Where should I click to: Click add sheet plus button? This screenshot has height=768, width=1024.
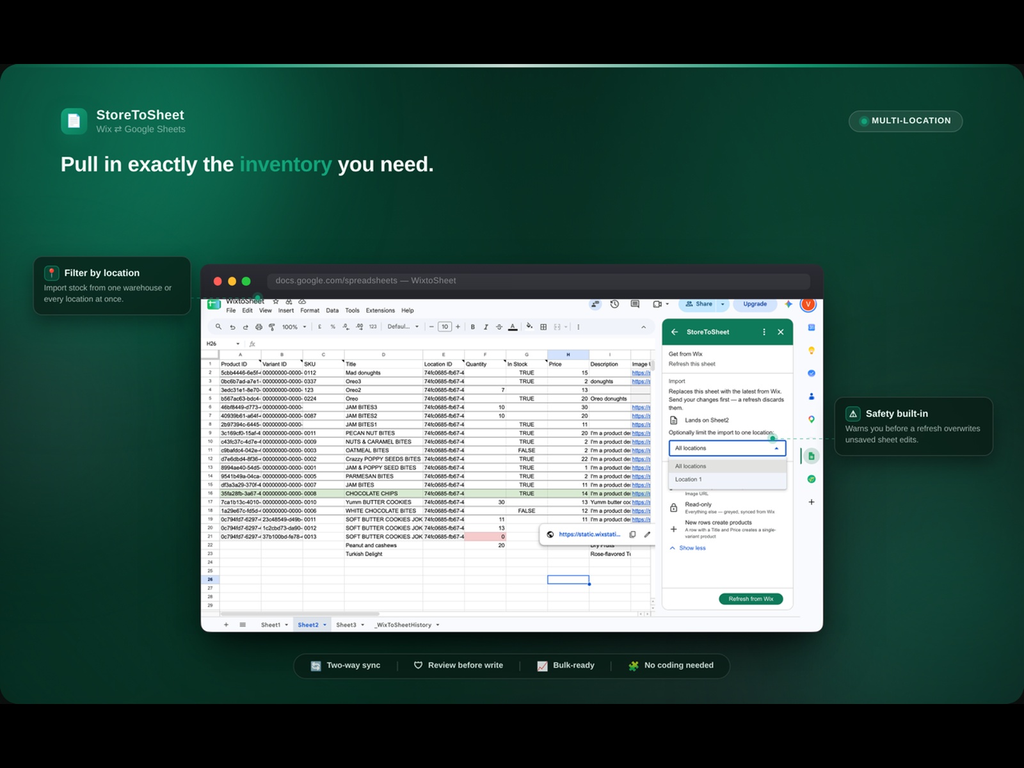226,625
